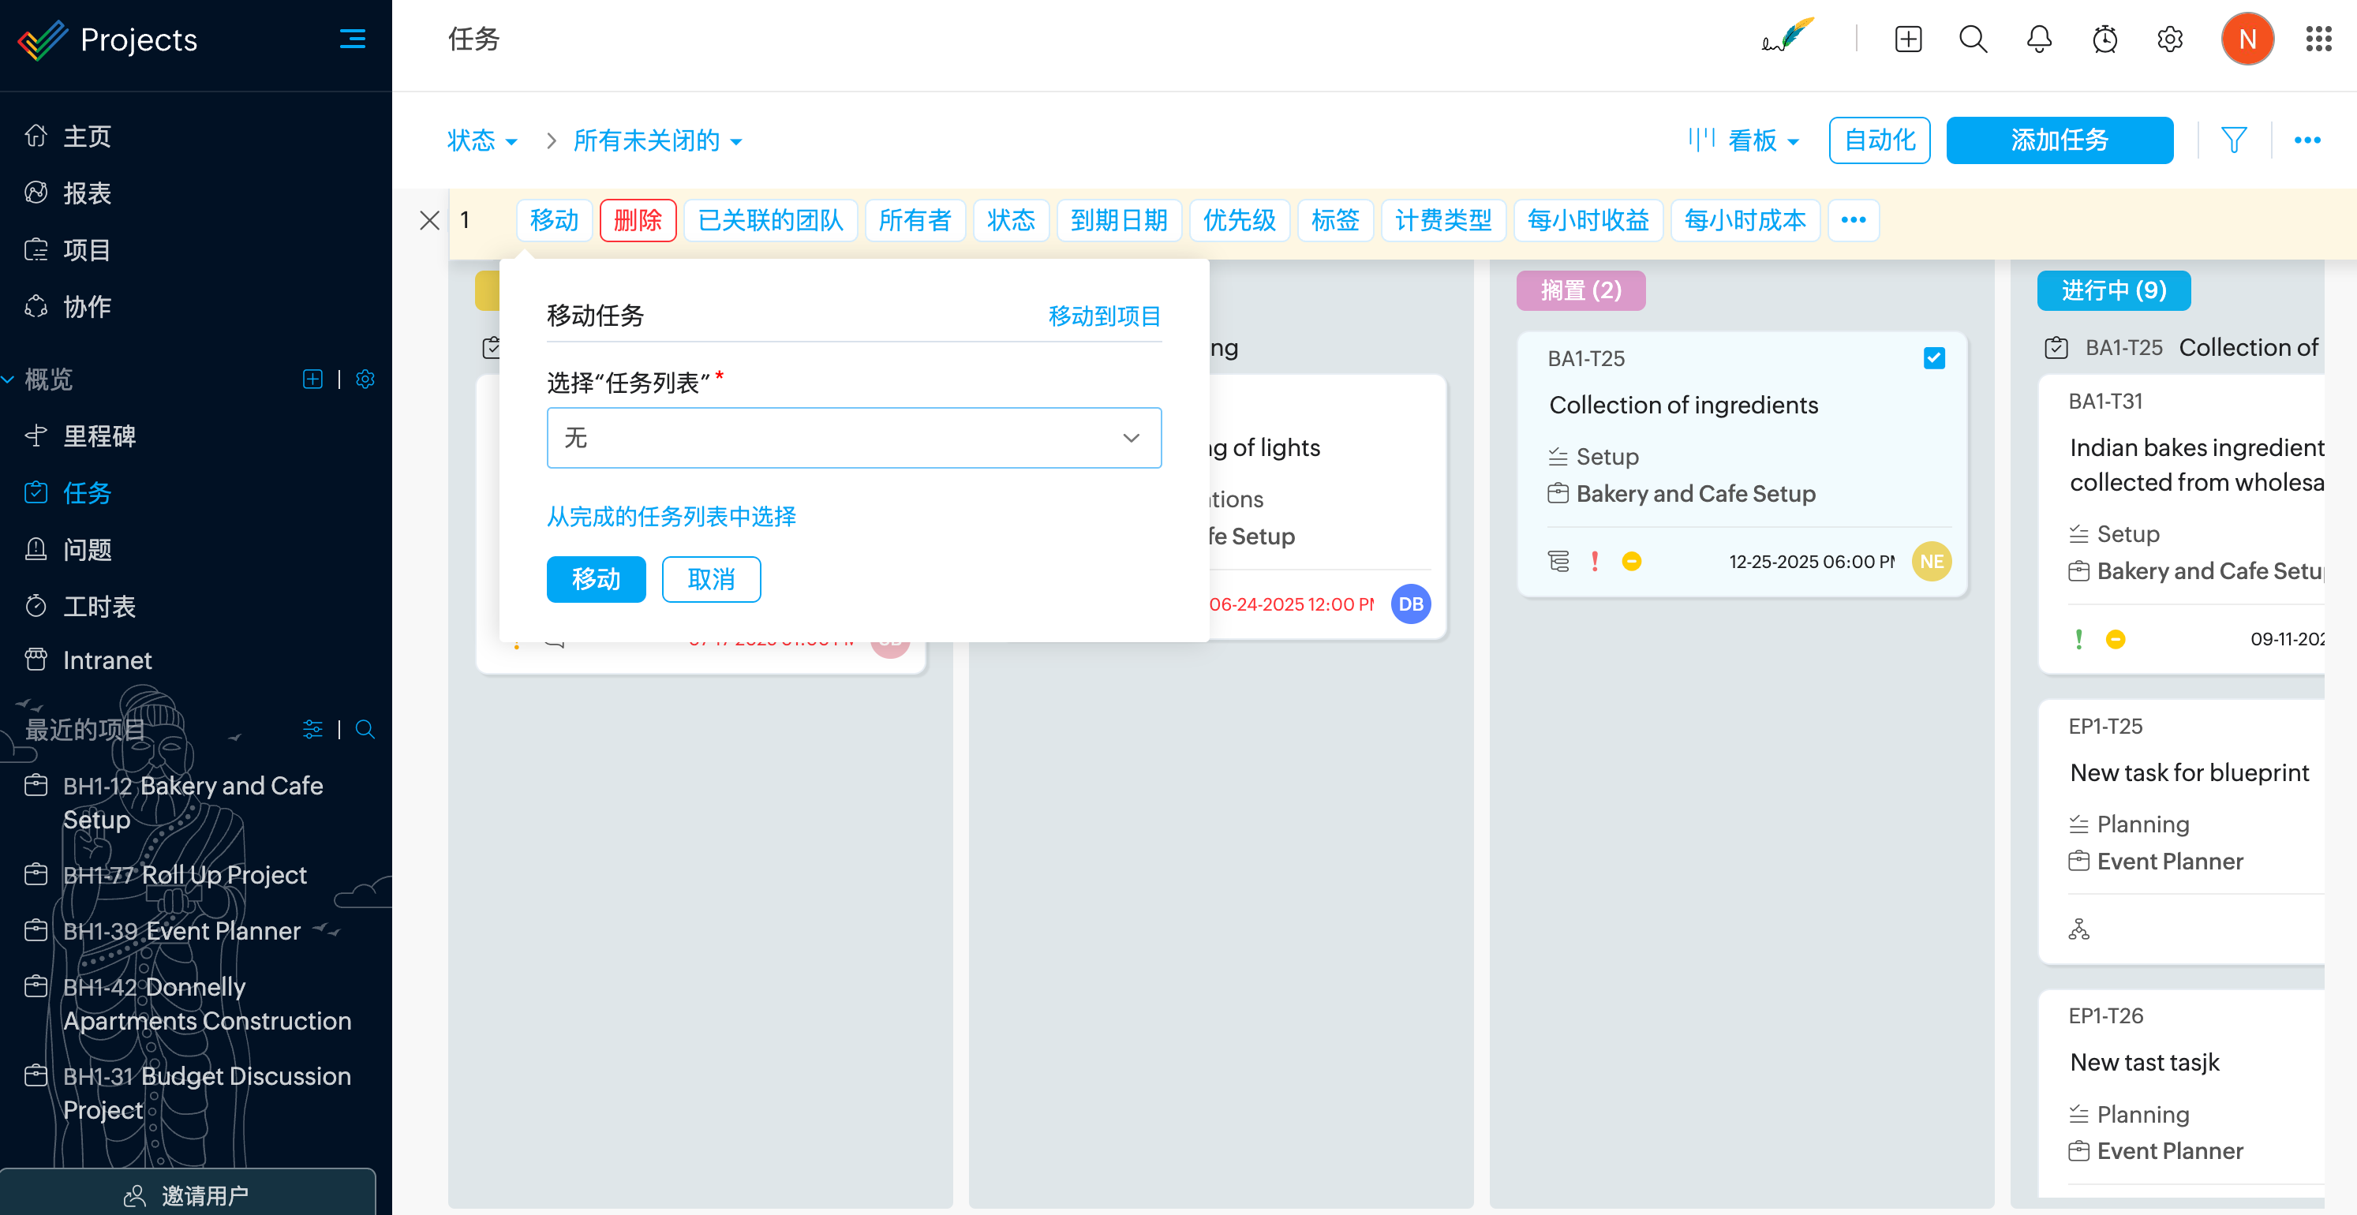This screenshot has width=2357, height=1215.
Task: Open overview section gear settings
Action: (x=365, y=379)
